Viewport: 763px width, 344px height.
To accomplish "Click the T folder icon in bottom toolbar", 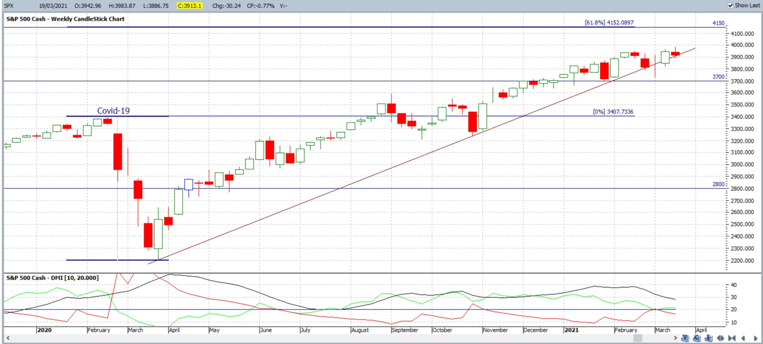I will 685,338.
